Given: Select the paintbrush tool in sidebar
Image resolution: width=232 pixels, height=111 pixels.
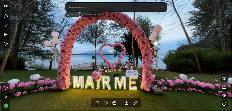Looking at the screenshot, I should 6,25.
